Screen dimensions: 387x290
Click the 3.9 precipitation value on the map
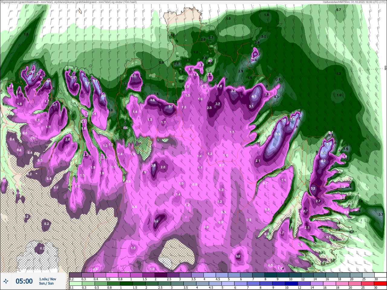point(73,77)
